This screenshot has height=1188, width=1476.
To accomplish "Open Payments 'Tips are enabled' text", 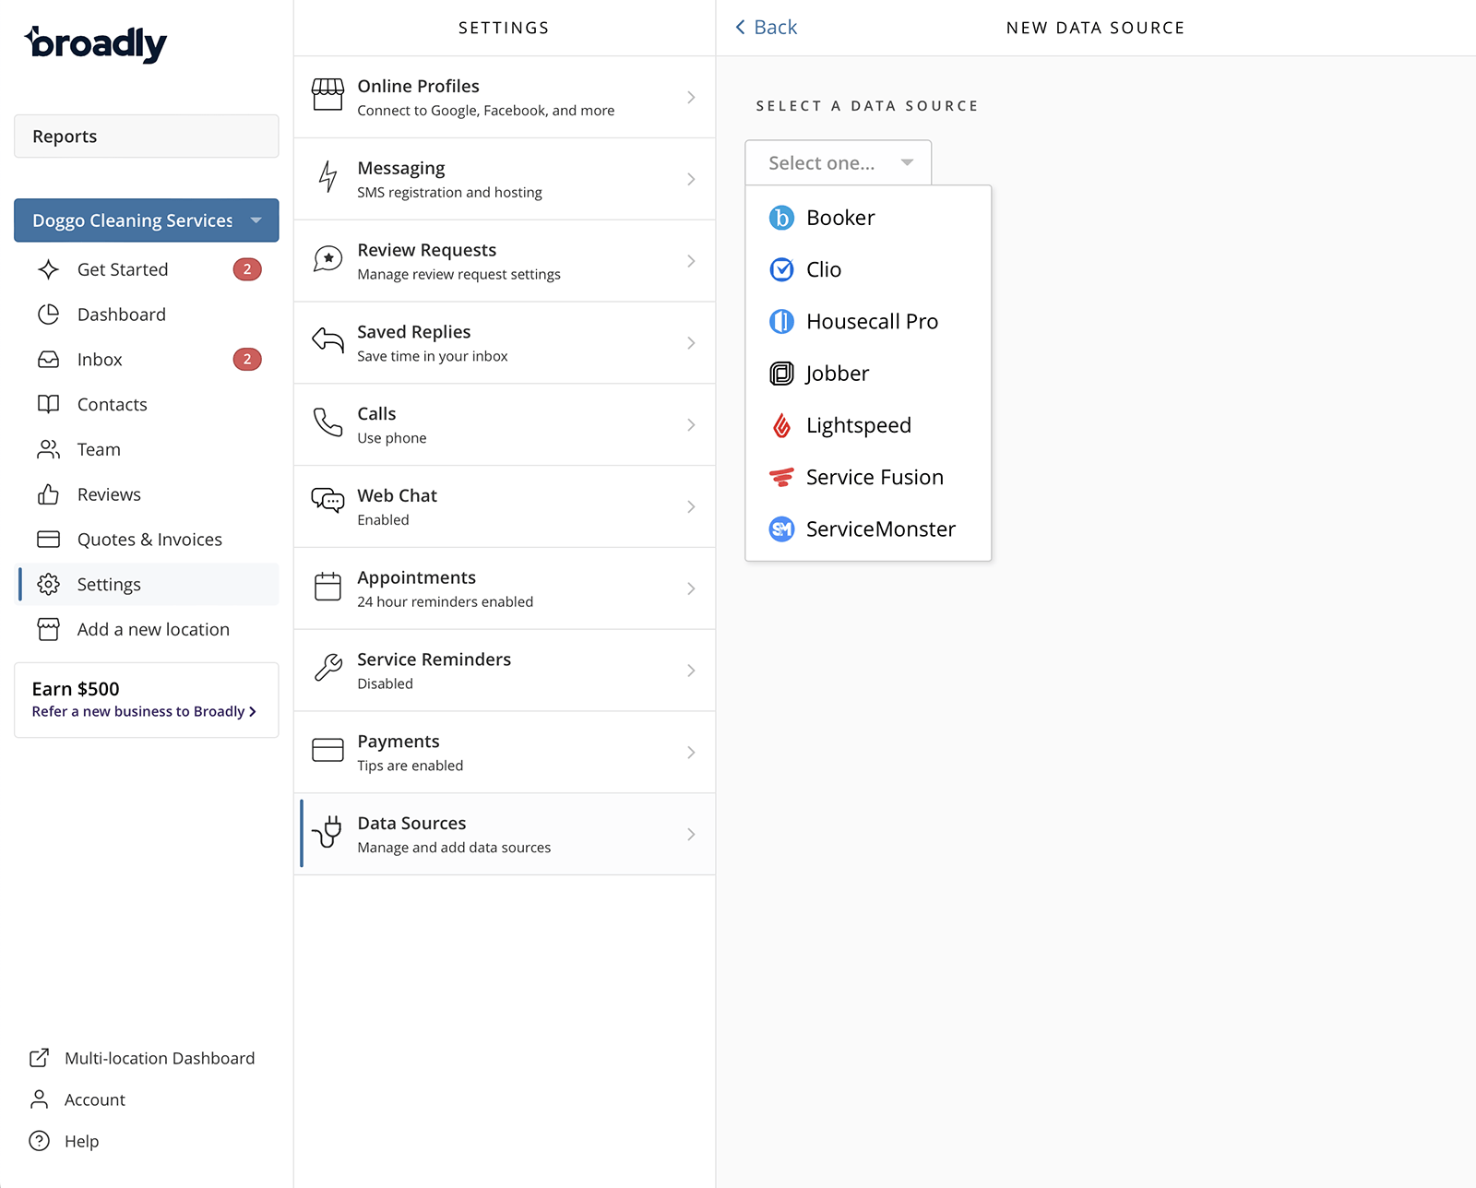I will 411,766.
